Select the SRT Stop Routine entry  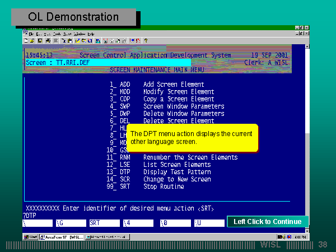162,186
